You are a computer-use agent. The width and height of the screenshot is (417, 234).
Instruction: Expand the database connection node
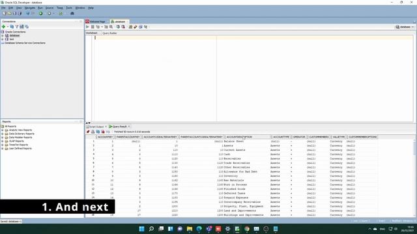3,36
